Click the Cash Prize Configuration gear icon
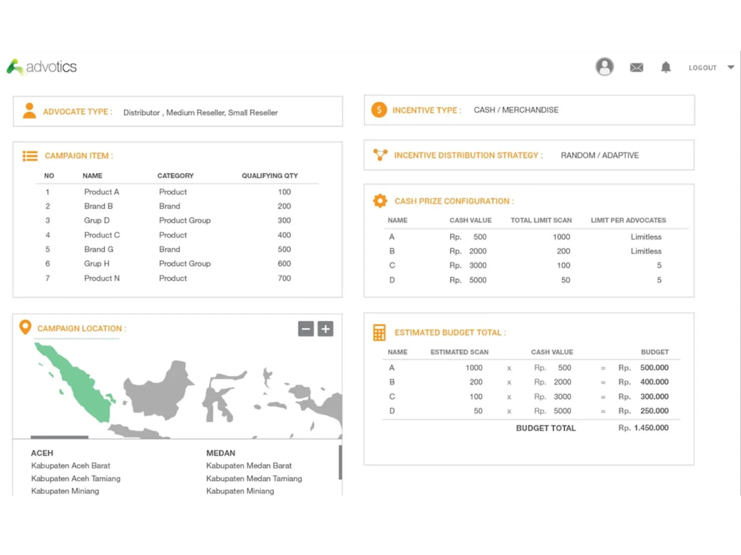Image resolution: width=741 pixels, height=555 pixels. coord(380,201)
